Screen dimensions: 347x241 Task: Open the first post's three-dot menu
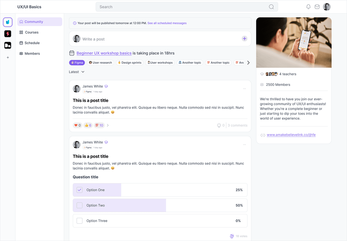245,89
